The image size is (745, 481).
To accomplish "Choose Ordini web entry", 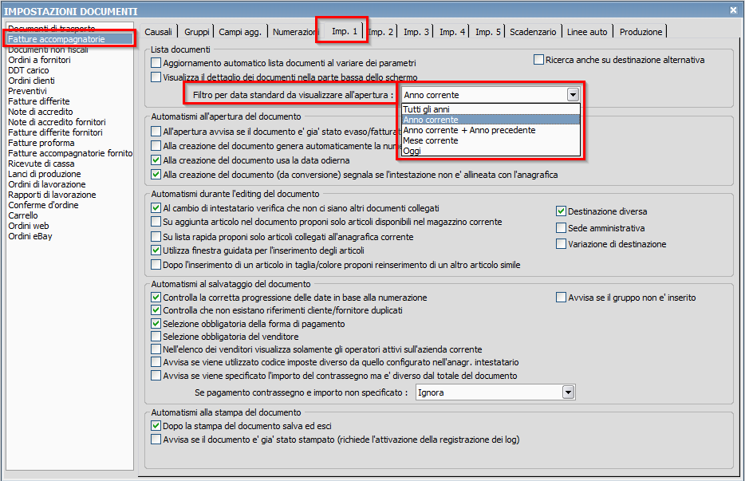I will (x=70, y=226).
